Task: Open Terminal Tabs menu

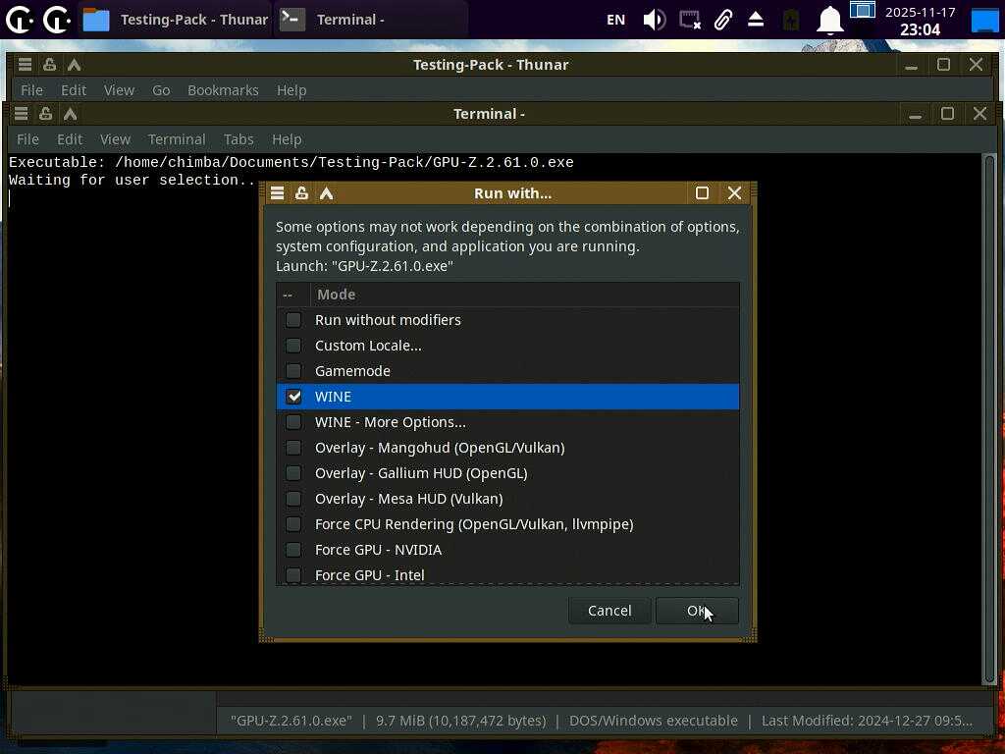Action: point(238,139)
